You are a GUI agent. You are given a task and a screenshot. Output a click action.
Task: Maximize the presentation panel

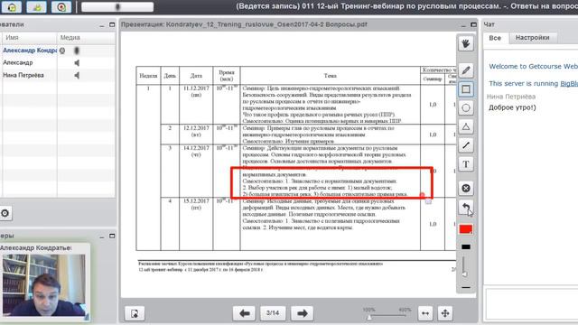(473, 24)
